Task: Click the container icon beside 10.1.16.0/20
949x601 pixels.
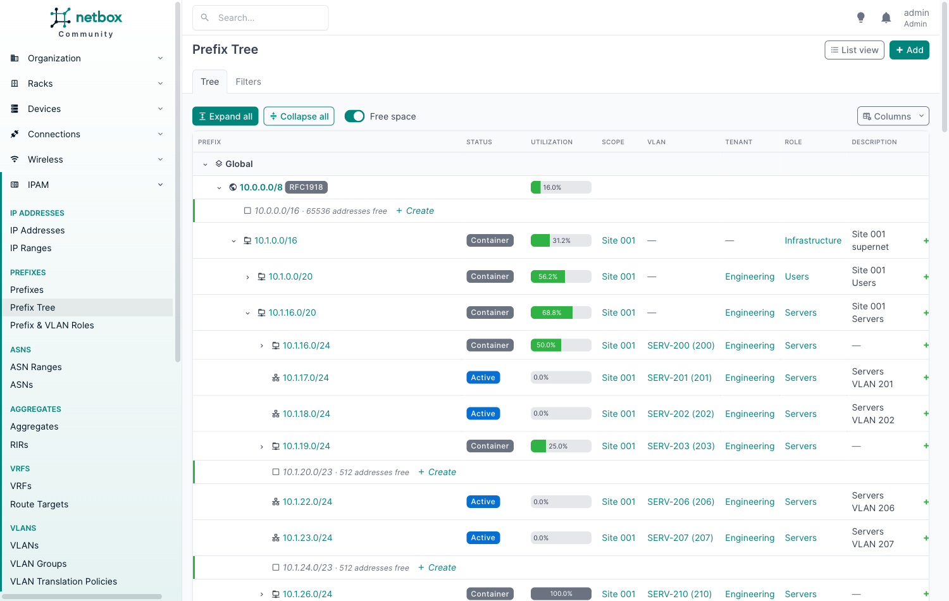Action: click(x=261, y=313)
